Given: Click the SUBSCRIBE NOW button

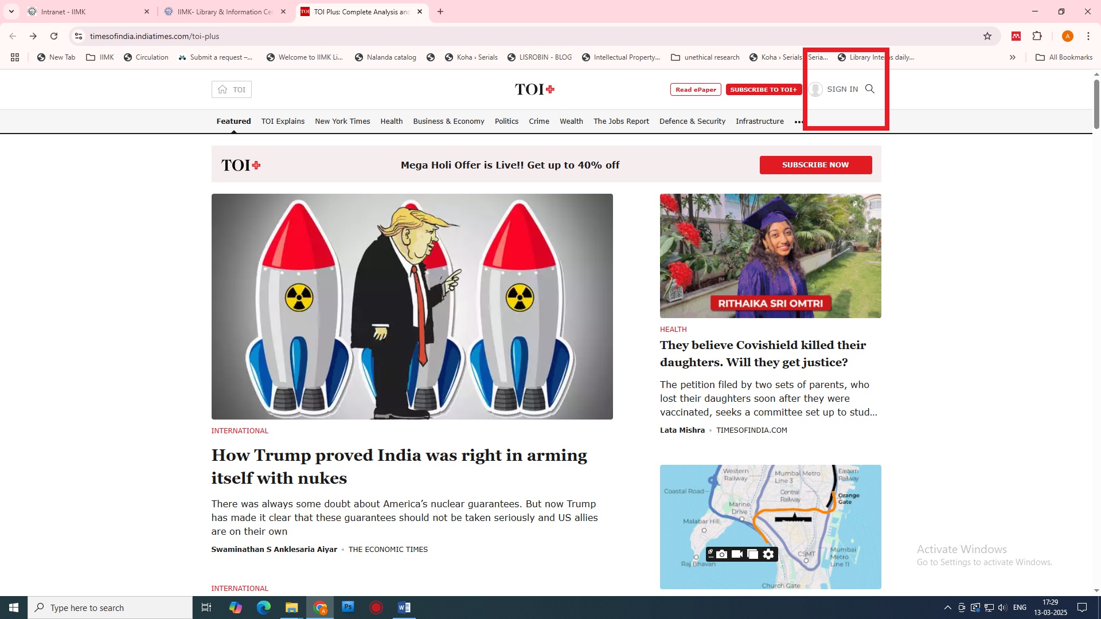Looking at the screenshot, I should pyautogui.click(x=815, y=165).
